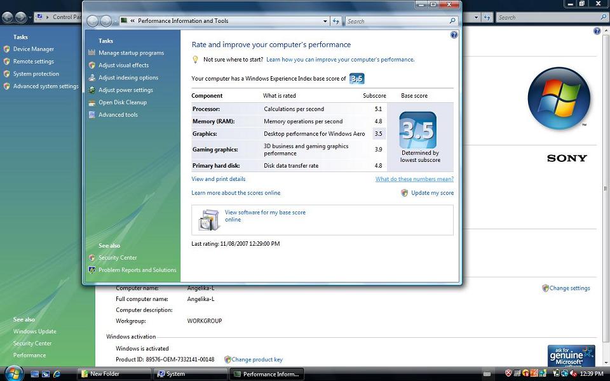Click the taskbar clock showing 12:39 PM

click(592, 374)
